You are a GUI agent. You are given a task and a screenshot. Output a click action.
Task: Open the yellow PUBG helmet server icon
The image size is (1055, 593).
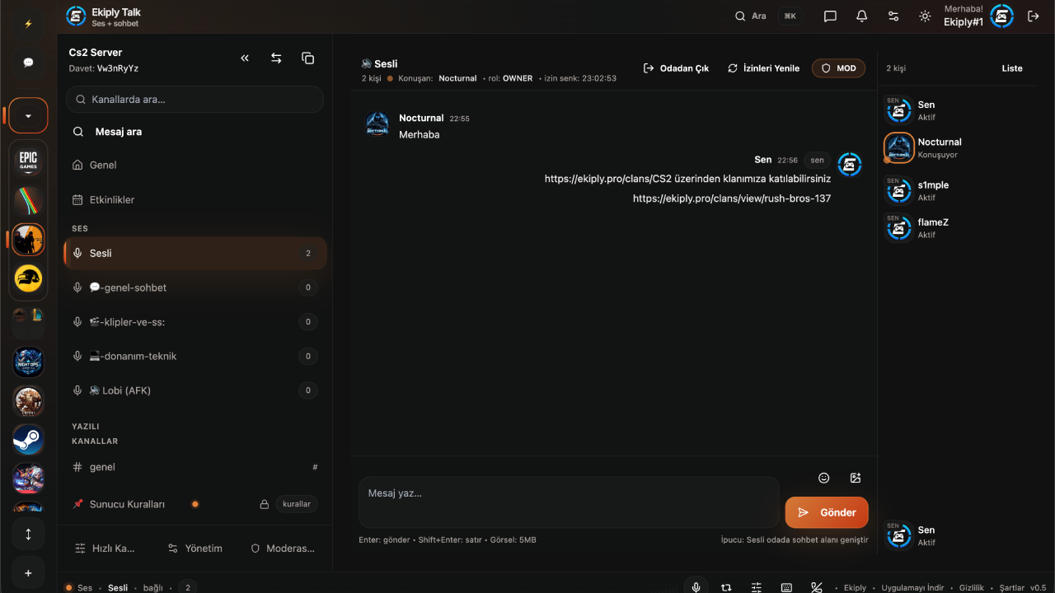click(28, 279)
